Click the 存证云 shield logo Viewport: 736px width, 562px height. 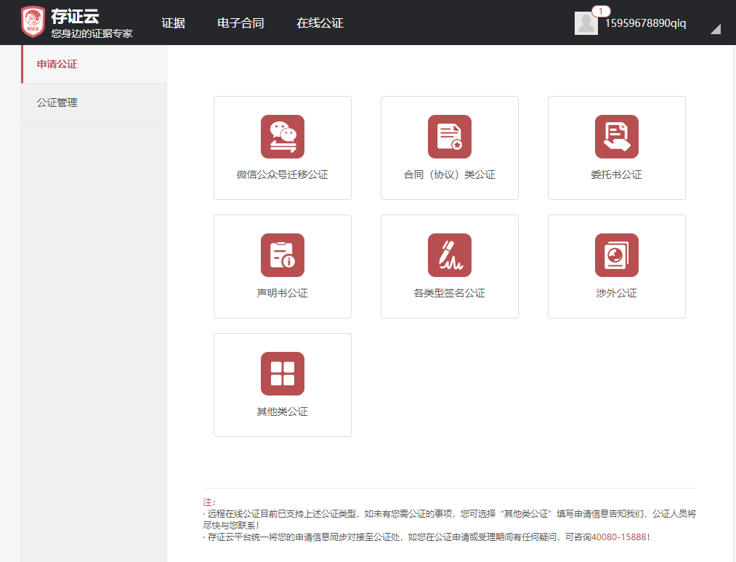point(33,22)
